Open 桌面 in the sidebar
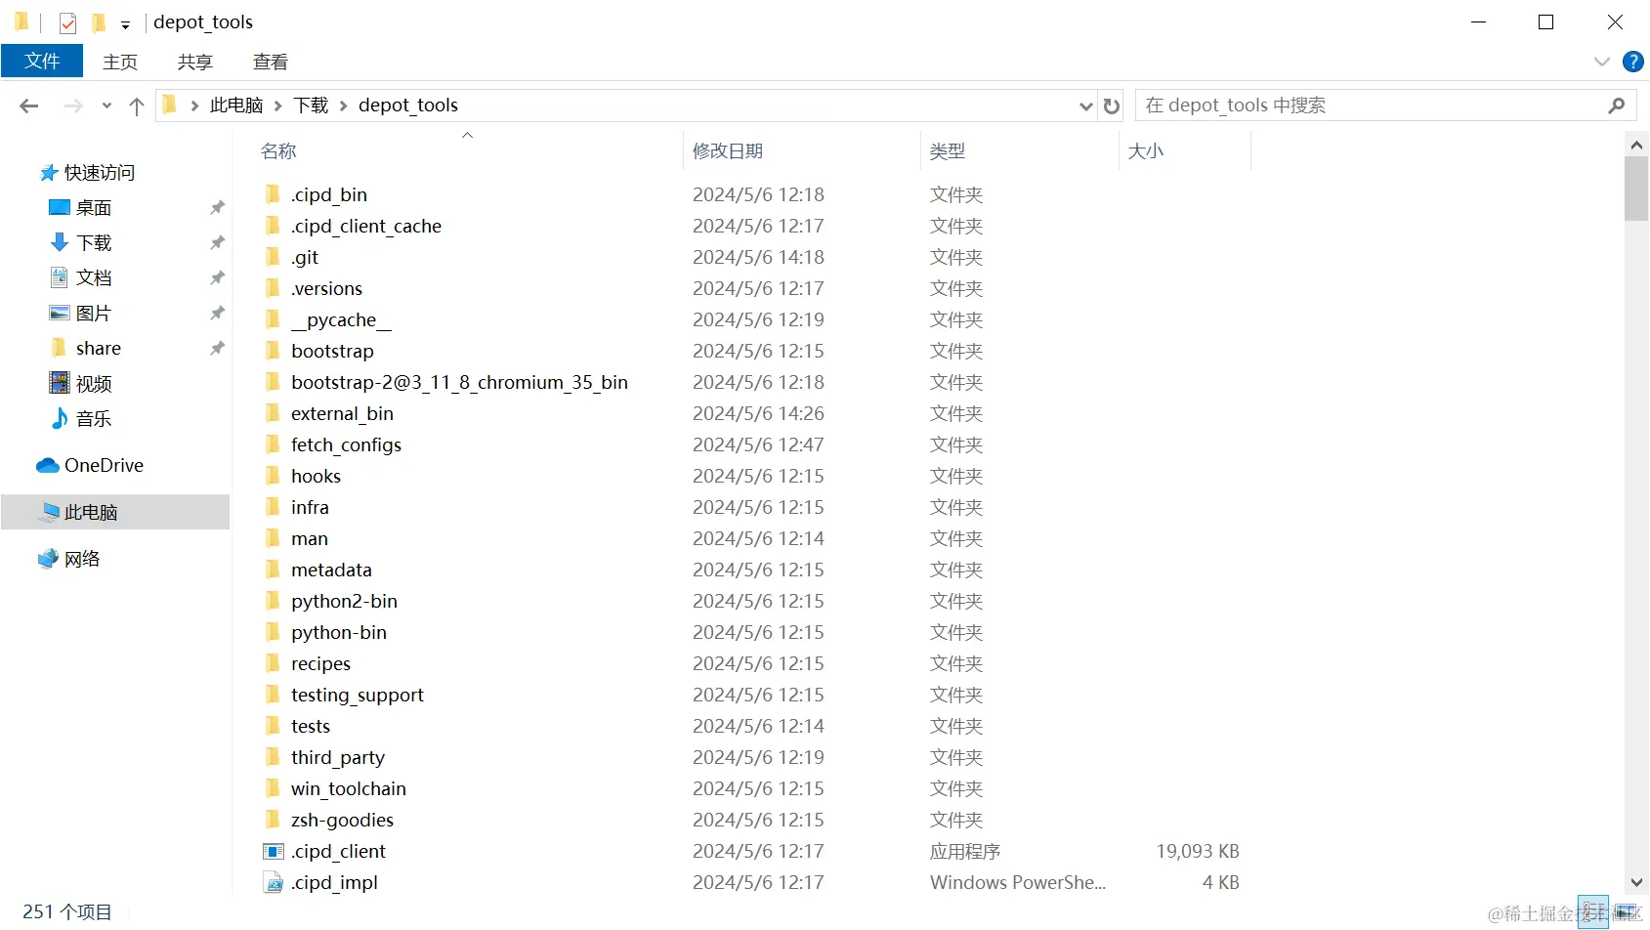Screen dimensions: 1650x930 pos(94,208)
